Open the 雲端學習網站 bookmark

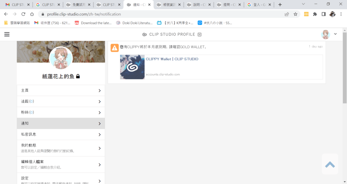(17, 23)
